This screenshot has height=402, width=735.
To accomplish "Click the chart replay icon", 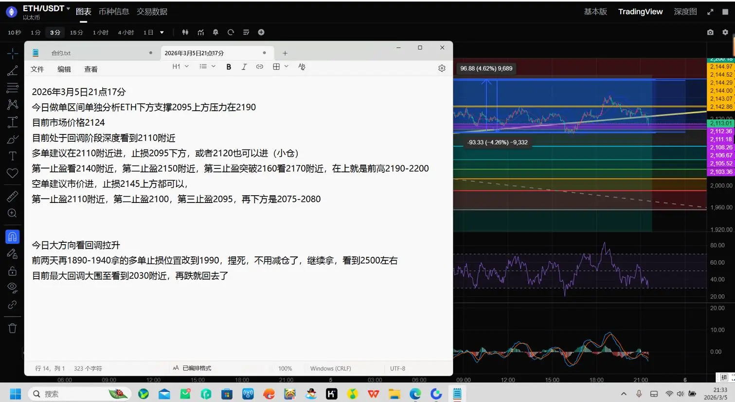I will coord(231,33).
